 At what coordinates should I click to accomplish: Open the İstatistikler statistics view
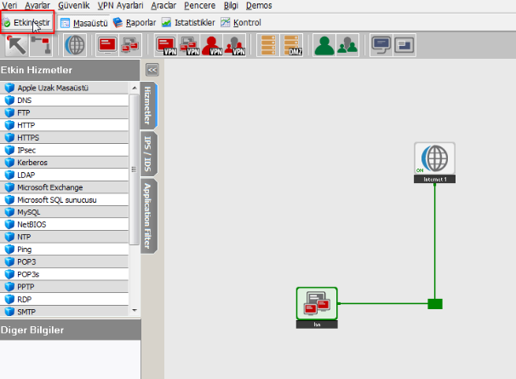click(188, 22)
